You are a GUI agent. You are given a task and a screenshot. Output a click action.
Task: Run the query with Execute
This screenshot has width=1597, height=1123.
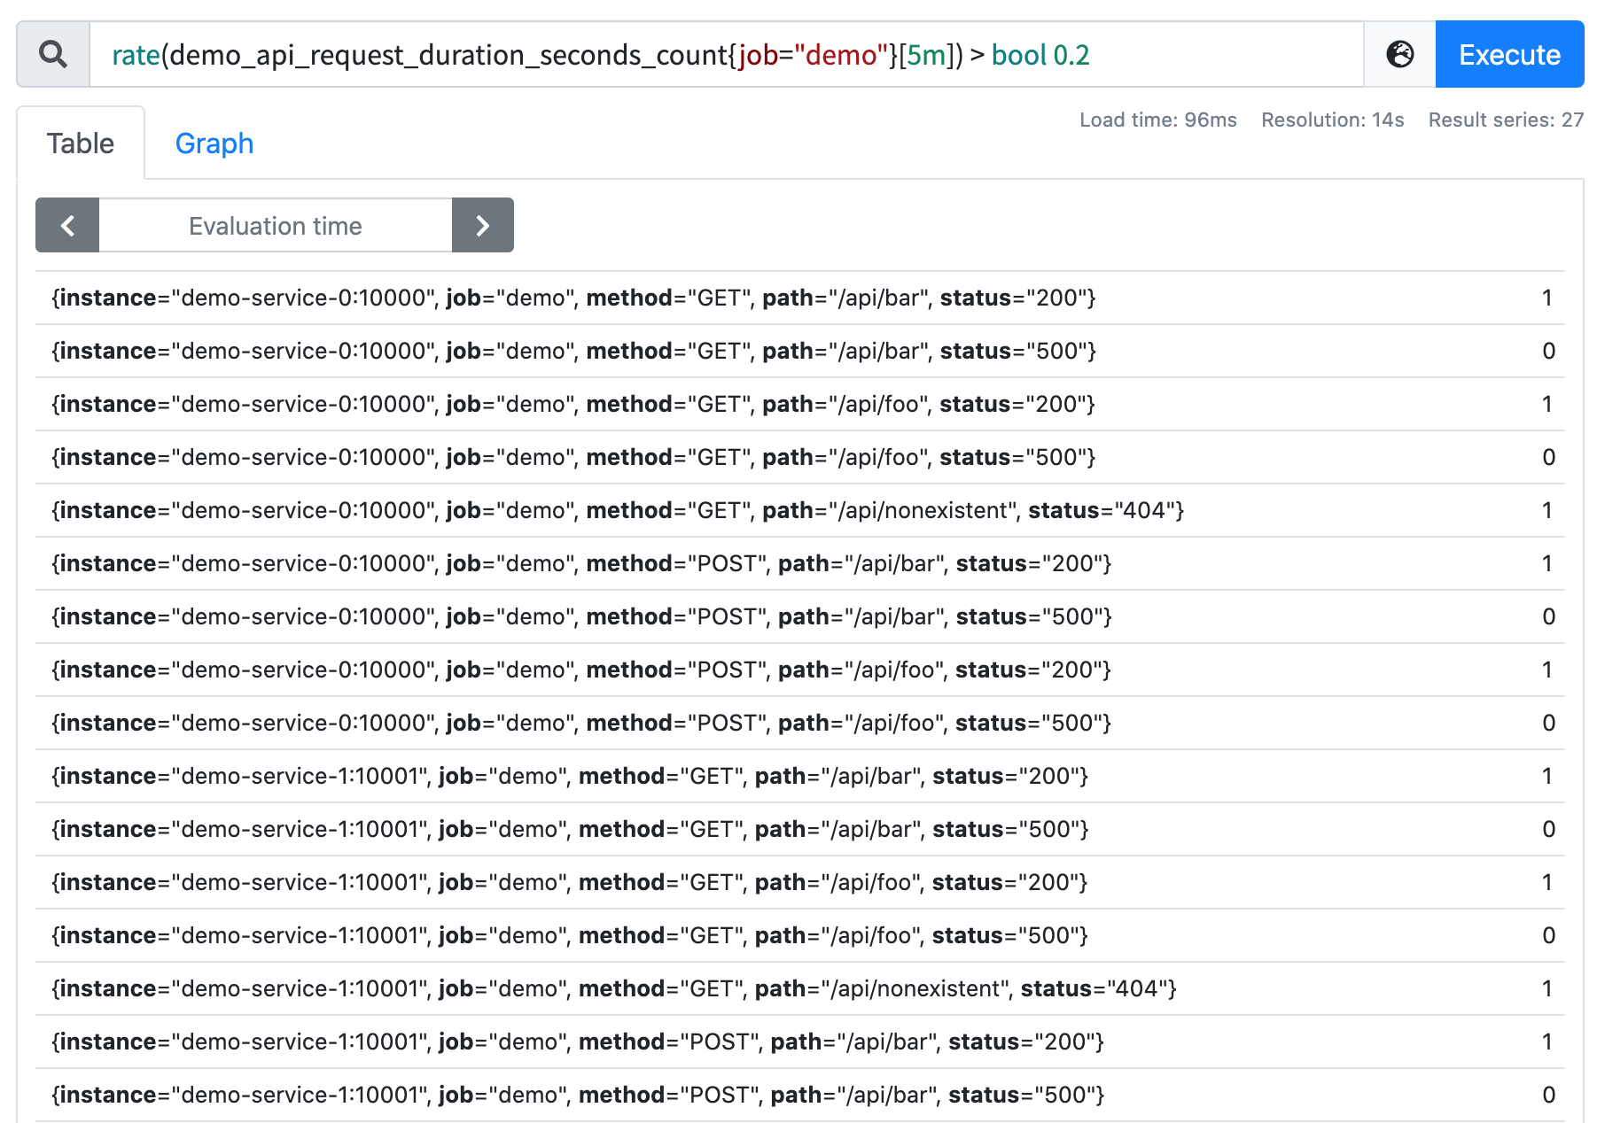point(1509,55)
